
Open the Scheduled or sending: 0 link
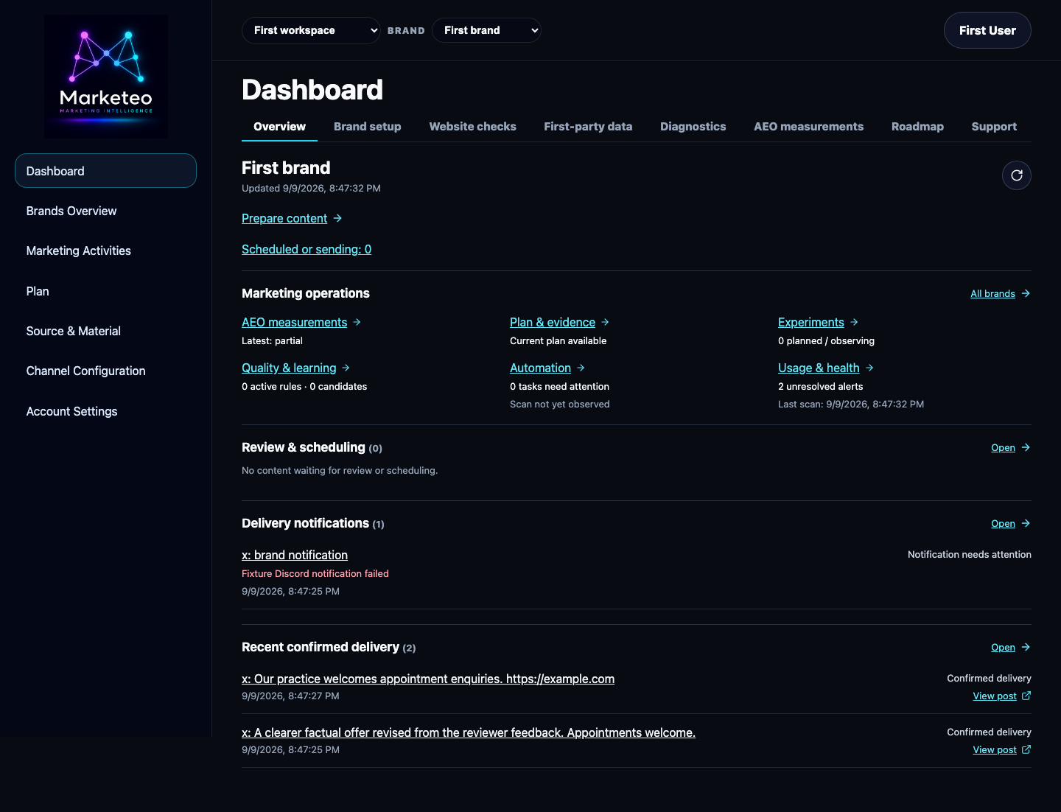click(307, 249)
